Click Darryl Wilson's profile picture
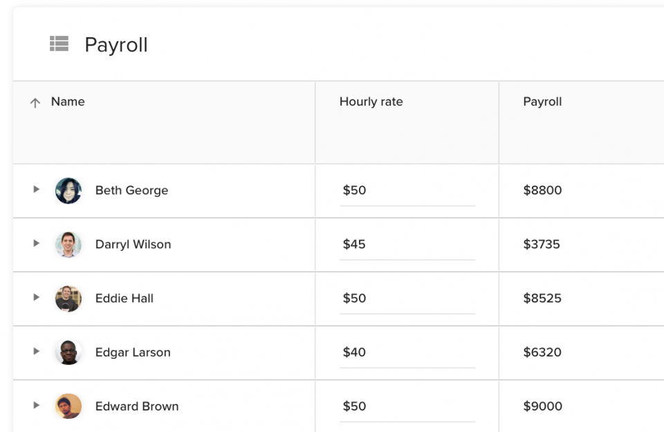The image size is (664, 432). (x=68, y=245)
